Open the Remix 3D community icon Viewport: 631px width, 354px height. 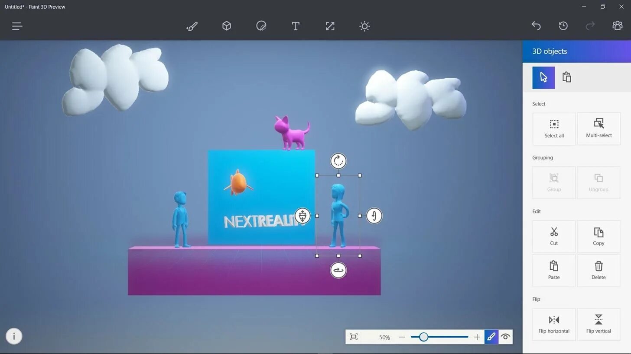tap(617, 26)
